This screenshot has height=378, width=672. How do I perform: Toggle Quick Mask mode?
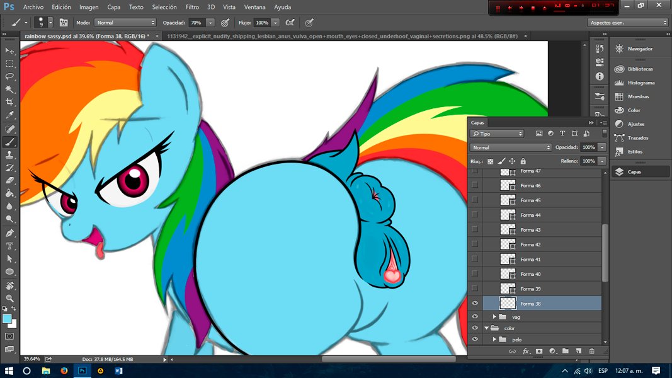click(9, 336)
